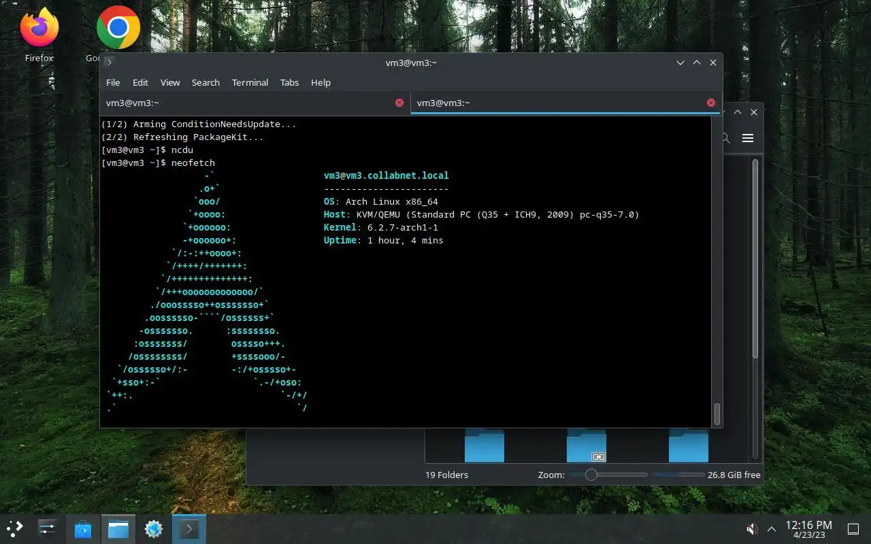The width and height of the screenshot is (871, 544).
Task: Open the Search menu in terminal
Action: point(206,82)
